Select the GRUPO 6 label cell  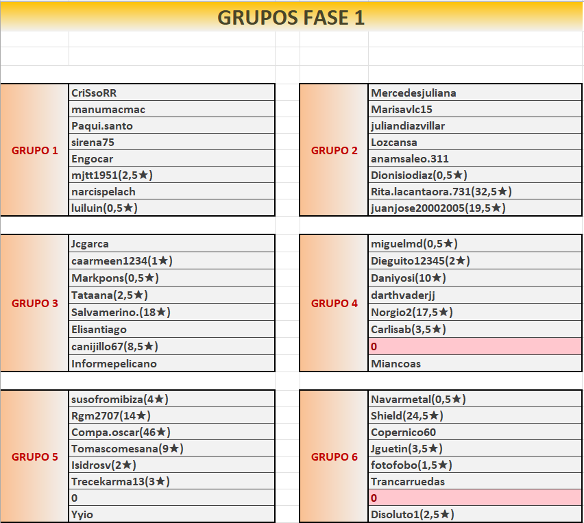(334, 457)
